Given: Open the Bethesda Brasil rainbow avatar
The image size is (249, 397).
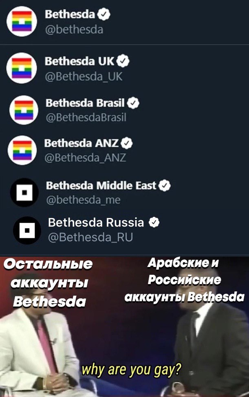Looking at the screenshot, I should [x=24, y=110].
